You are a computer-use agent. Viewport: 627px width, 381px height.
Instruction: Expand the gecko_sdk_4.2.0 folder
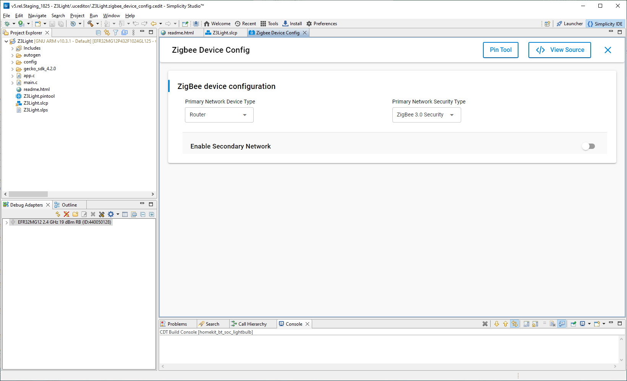[x=13, y=69]
